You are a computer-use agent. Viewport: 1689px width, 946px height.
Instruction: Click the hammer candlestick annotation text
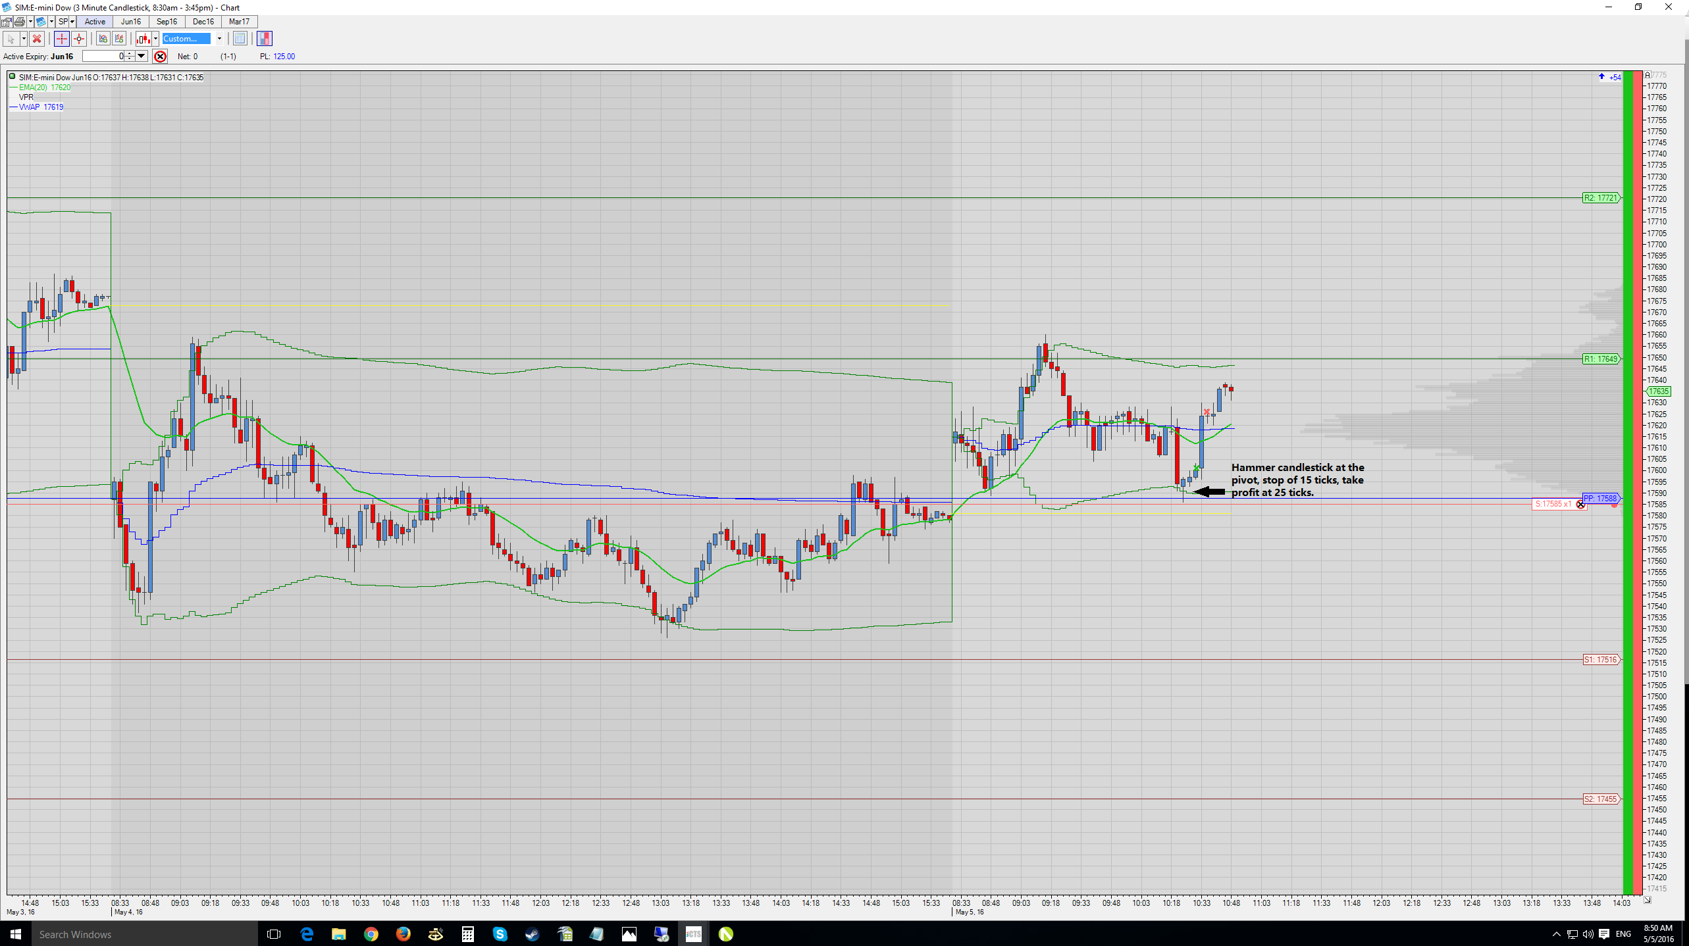pos(1298,480)
